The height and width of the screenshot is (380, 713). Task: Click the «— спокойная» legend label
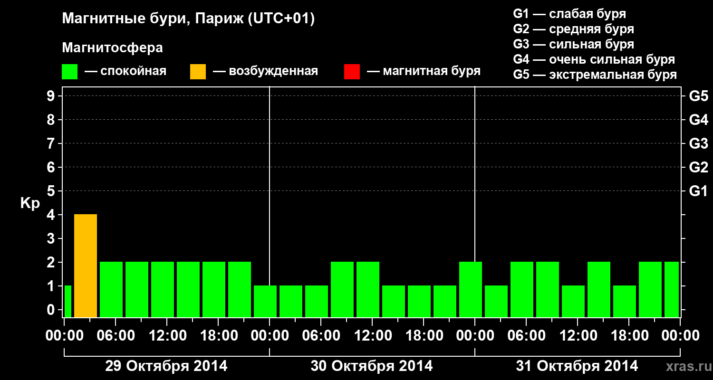coord(125,72)
